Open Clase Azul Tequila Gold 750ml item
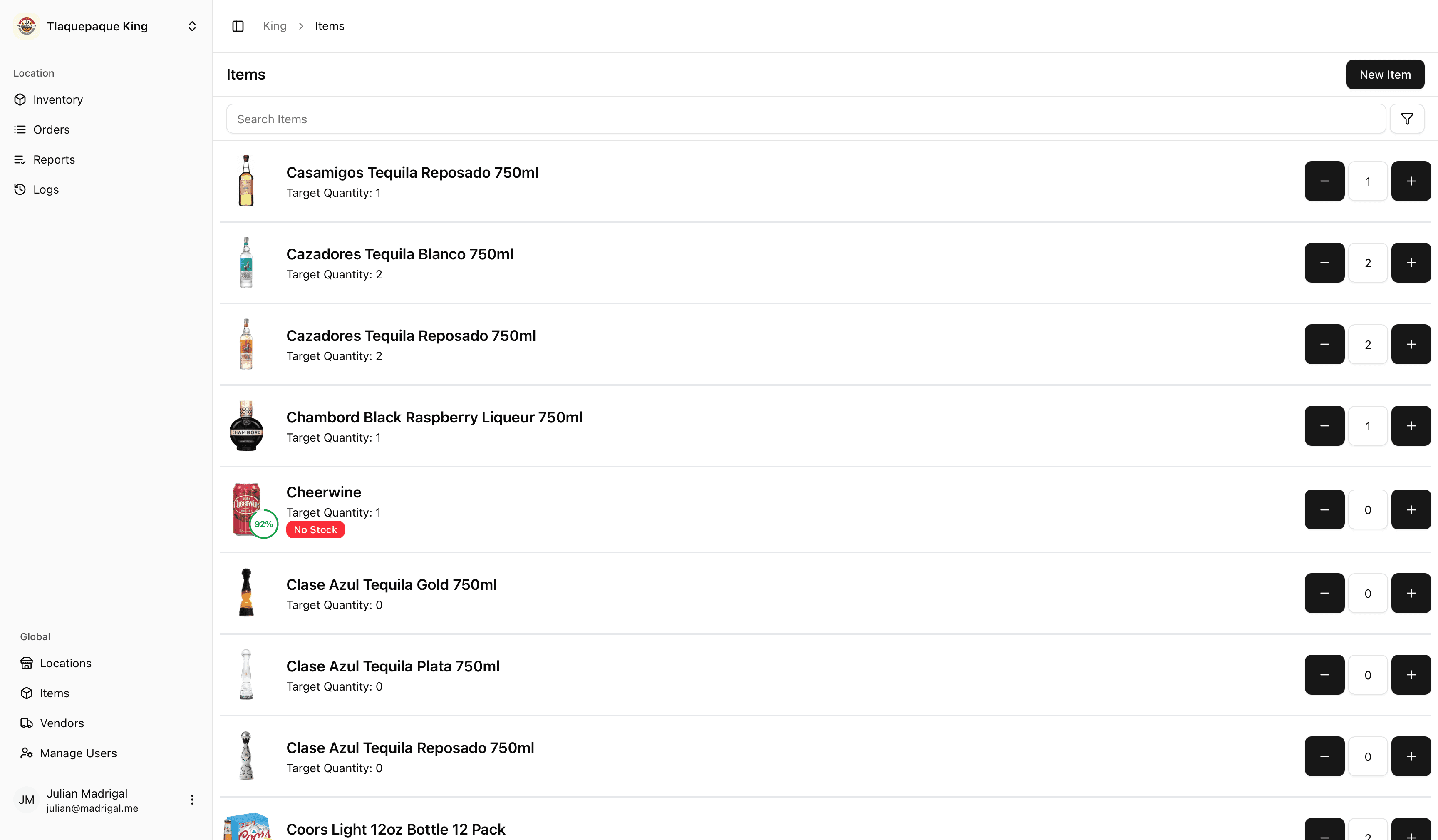Viewport: 1438px width, 840px height. (x=392, y=584)
